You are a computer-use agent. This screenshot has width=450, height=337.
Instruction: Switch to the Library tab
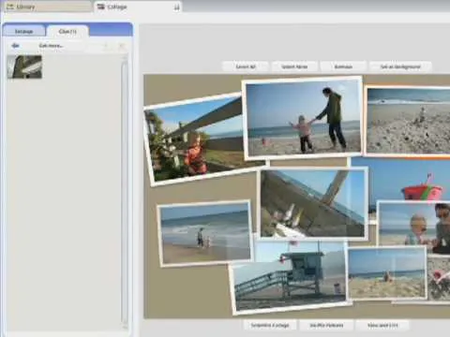[47, 7]
